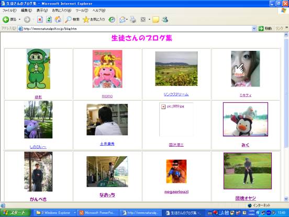Screen dimensions: 289x217
Task: Click the pink monster book cover thumbnail
Action: tap(107, 69)
